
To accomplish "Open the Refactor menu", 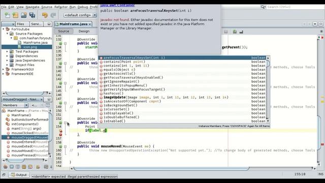I will point(61,7).
